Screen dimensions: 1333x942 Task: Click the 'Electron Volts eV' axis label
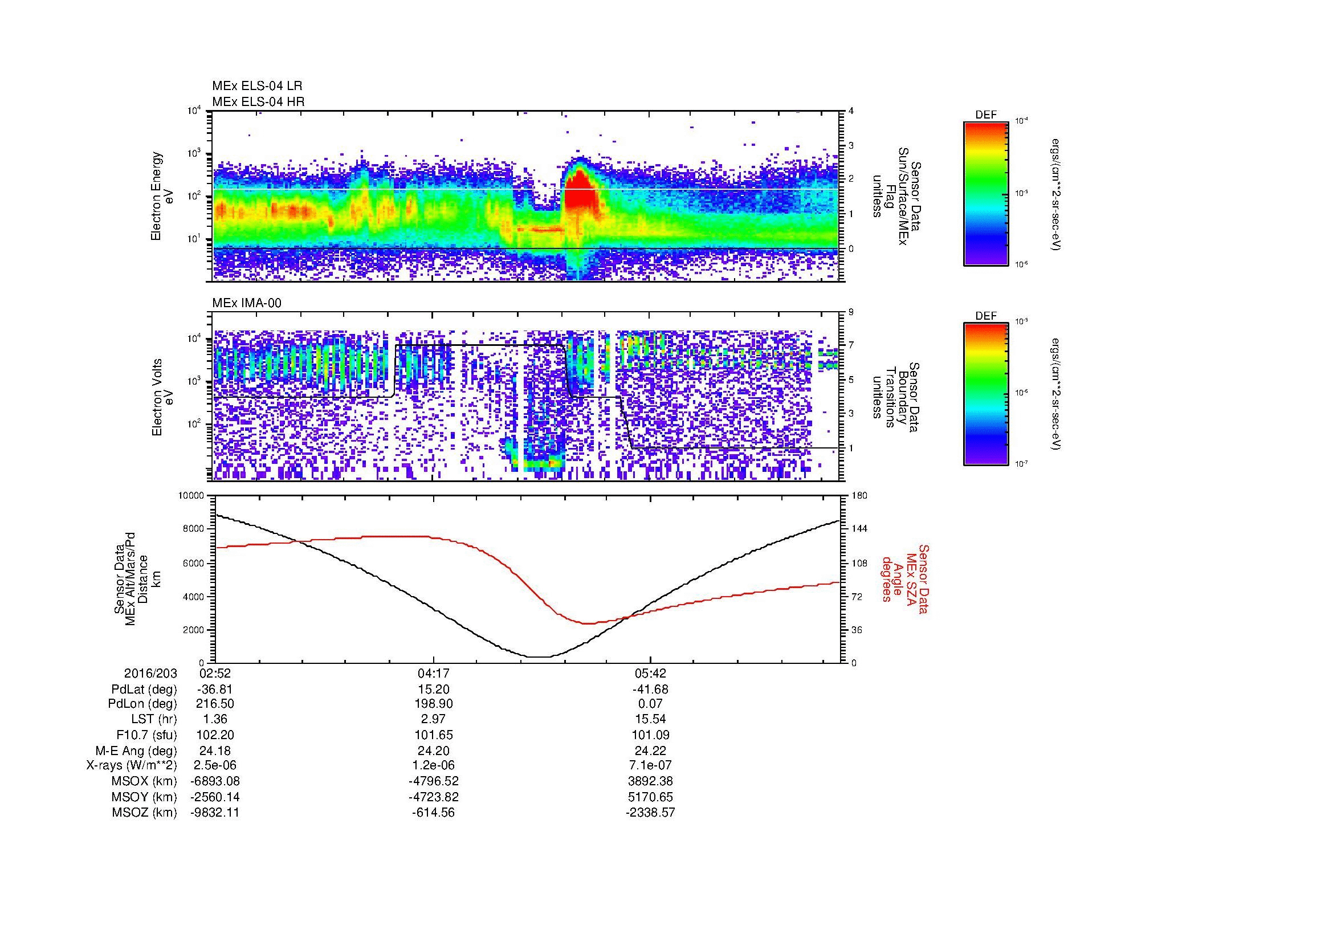coord(162,397)
